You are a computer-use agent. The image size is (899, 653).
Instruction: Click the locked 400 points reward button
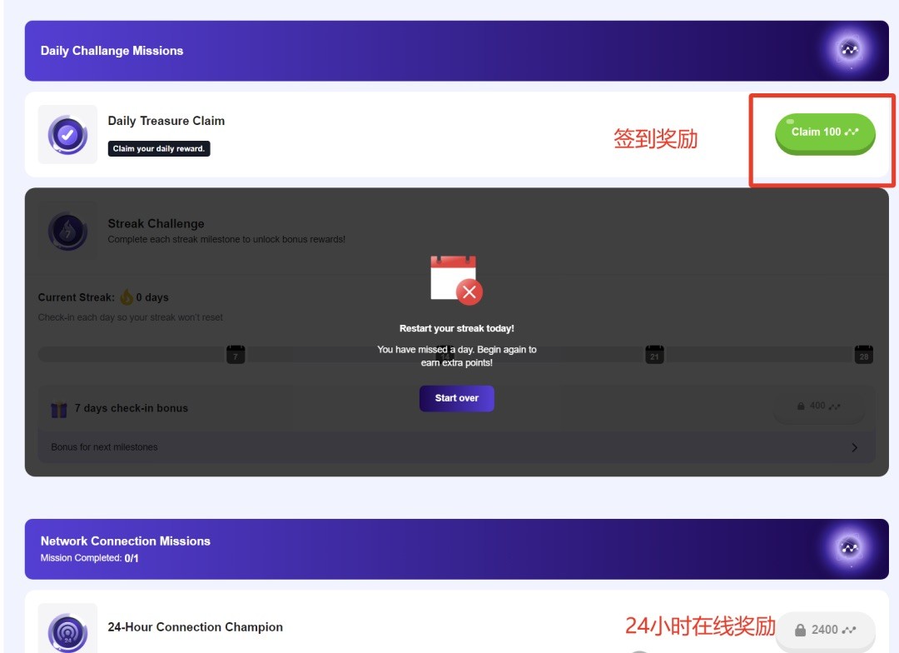tap(818, 406)
